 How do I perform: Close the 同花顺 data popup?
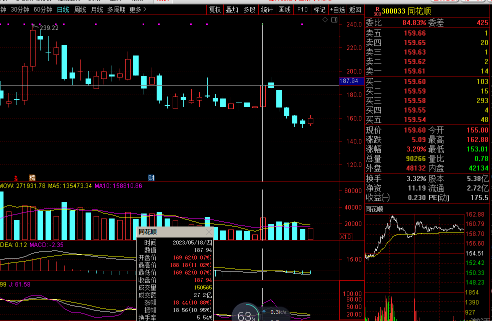[209, 232]
